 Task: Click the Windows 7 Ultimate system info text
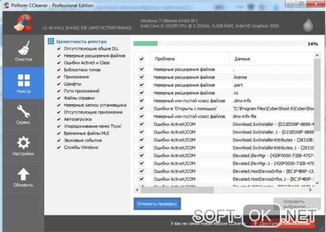(169, 21)
